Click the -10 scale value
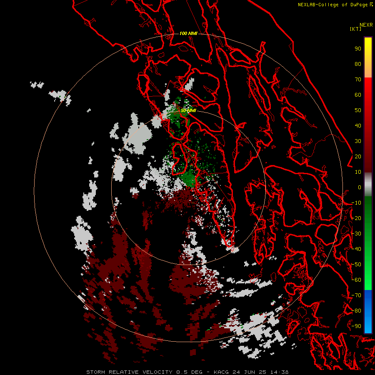 pos(356,203)
